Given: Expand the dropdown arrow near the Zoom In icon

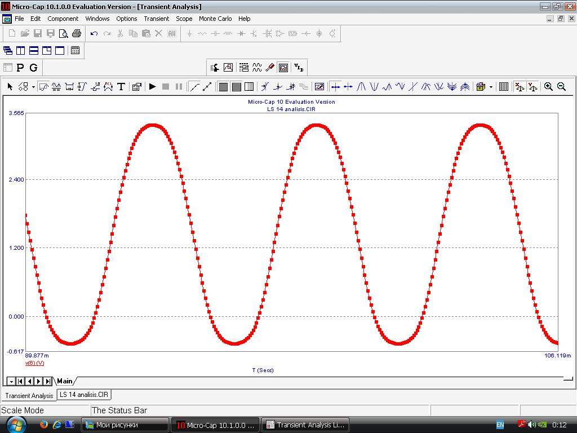Looking at the screenshot, I should coord(491,87).
